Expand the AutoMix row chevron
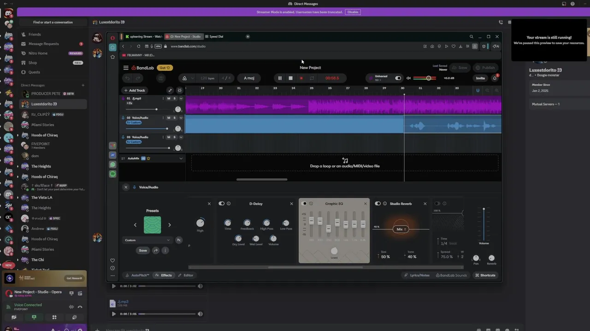 pyautogui.click(x=181, y=158)
